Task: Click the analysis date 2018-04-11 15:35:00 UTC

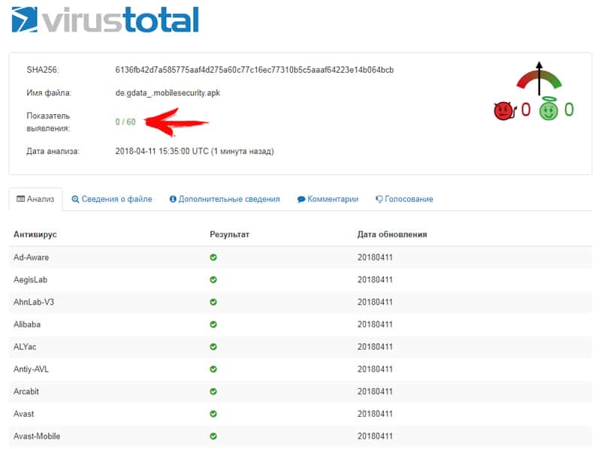Action: (195, 152)
